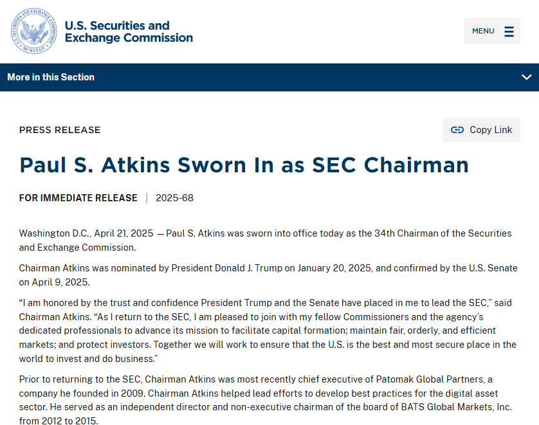This screenshot has width=539, height=425.
Task: Click the PRESS RELEASE category label
Action: coord(60,130)
